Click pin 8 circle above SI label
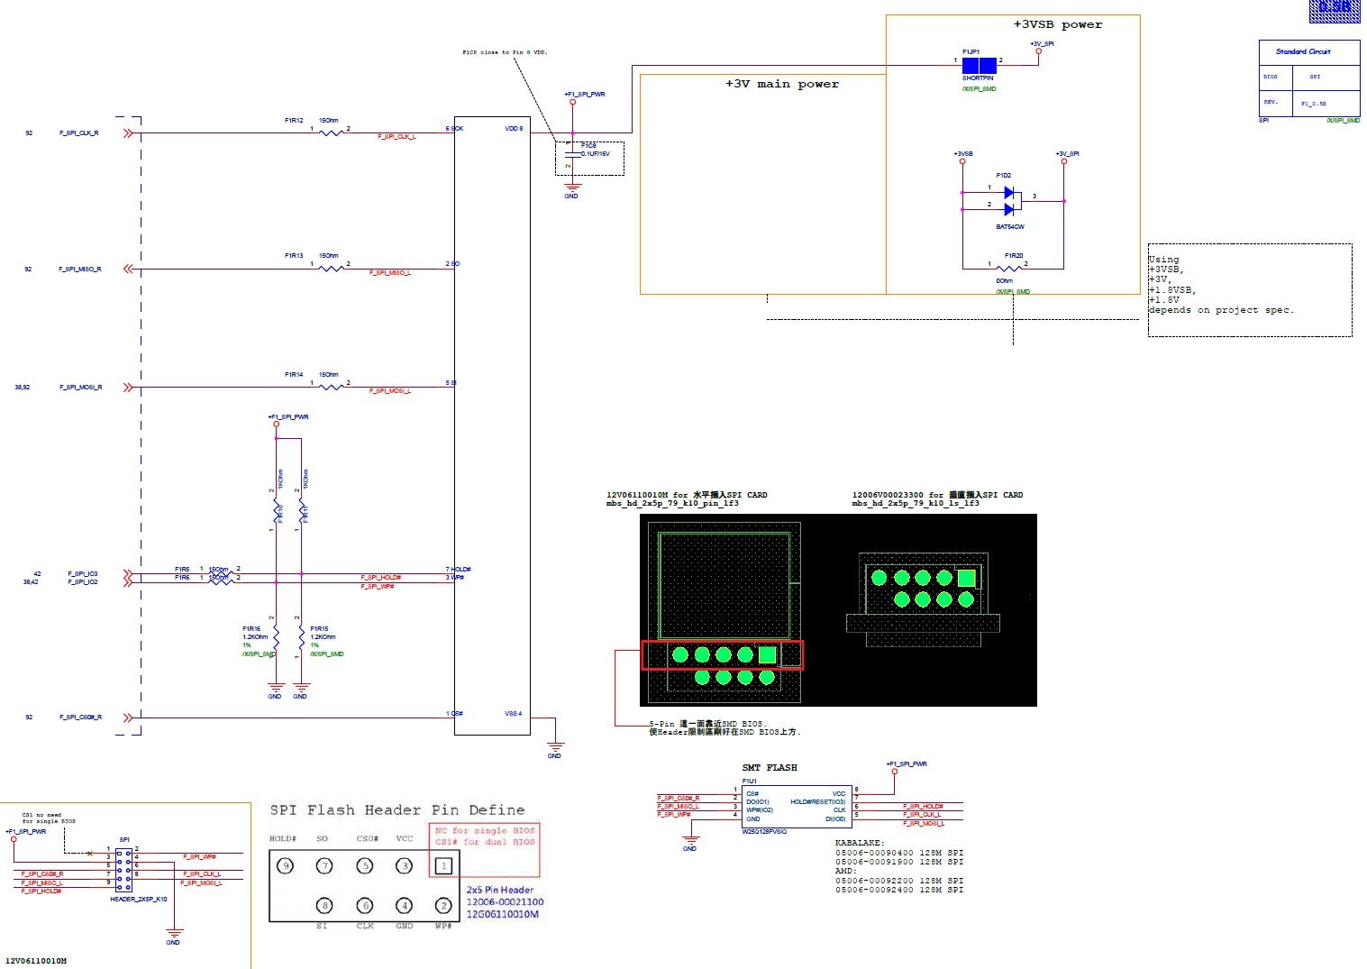The height and width of the screenshot is (969, 1367). [x=324, y=905]
